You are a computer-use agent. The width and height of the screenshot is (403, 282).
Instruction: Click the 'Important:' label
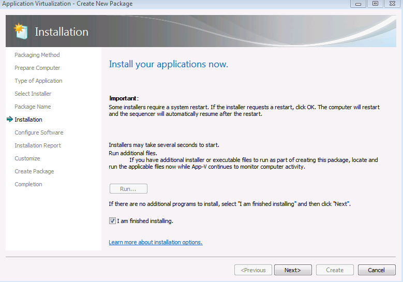[x=124, y=98]
